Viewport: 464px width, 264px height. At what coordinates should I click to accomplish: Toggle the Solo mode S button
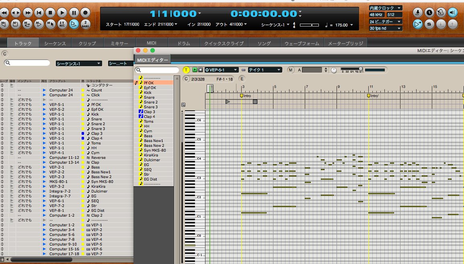point(429,24)
